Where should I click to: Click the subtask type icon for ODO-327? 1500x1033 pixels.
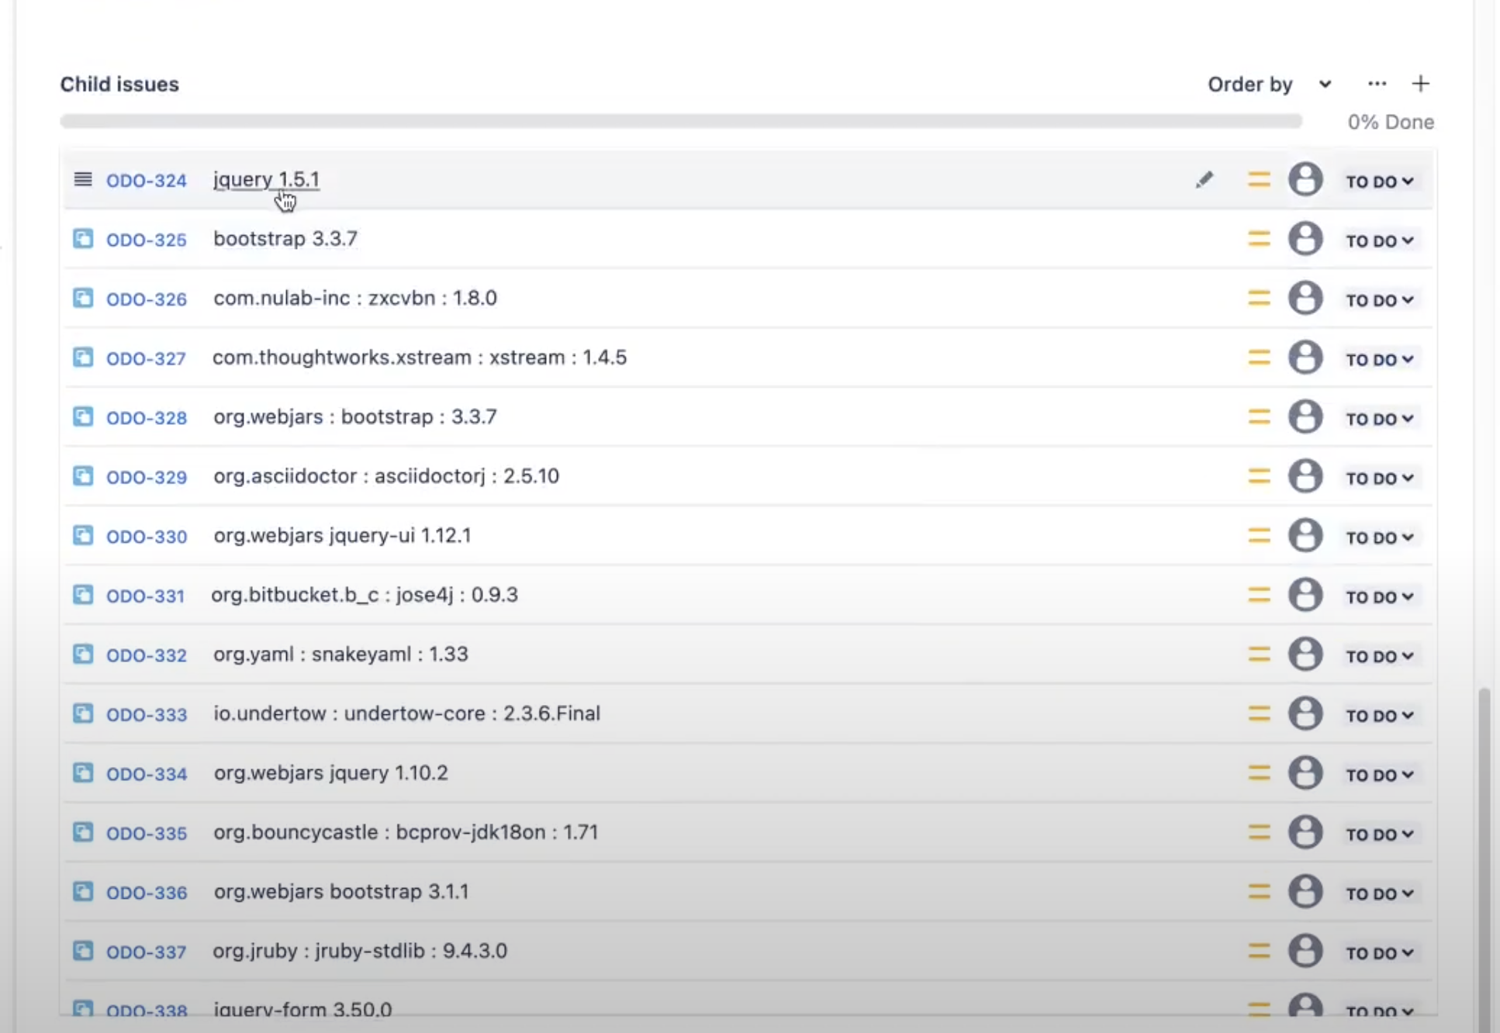tap(83, 358)
